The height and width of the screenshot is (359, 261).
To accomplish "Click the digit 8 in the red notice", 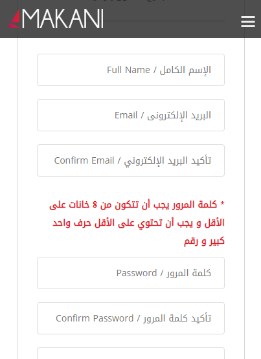I will click(x=95, y=204).
